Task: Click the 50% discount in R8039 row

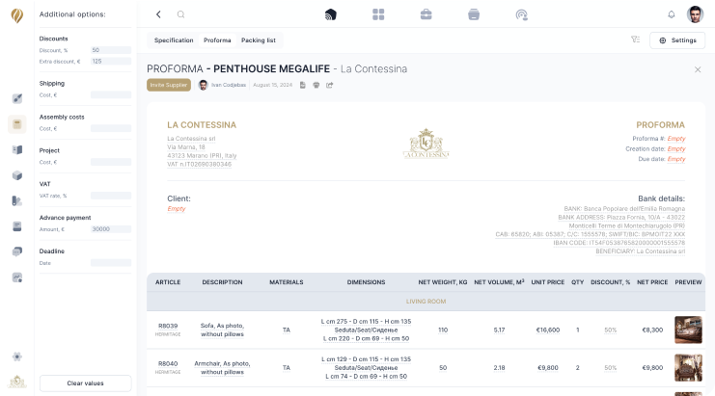Action: 611,330
